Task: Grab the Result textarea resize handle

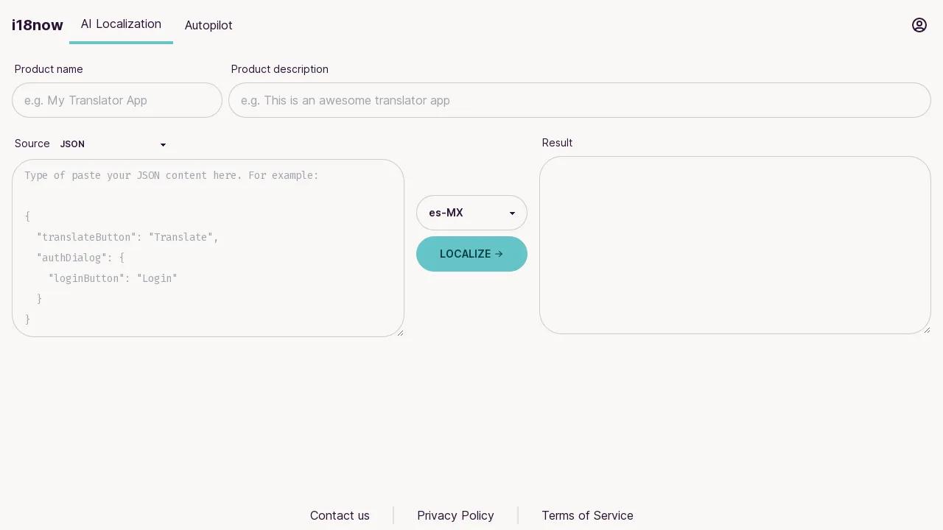Action: 927,330
